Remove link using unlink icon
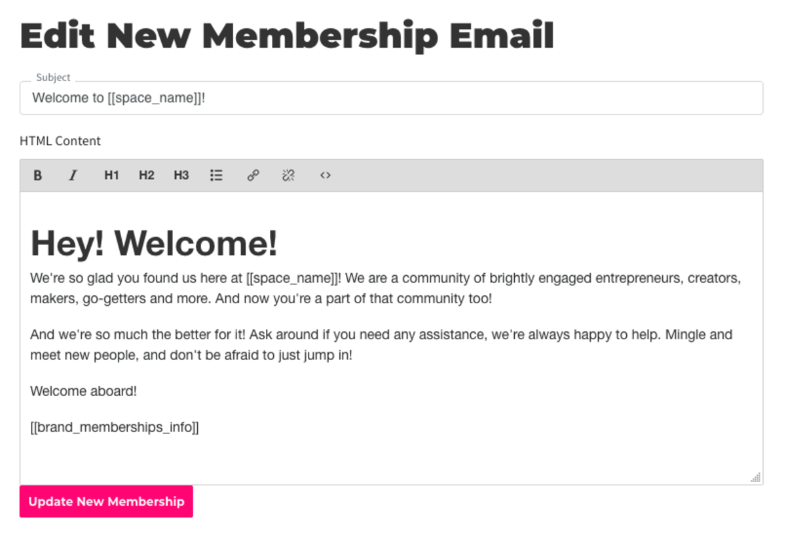 point(288,176)
